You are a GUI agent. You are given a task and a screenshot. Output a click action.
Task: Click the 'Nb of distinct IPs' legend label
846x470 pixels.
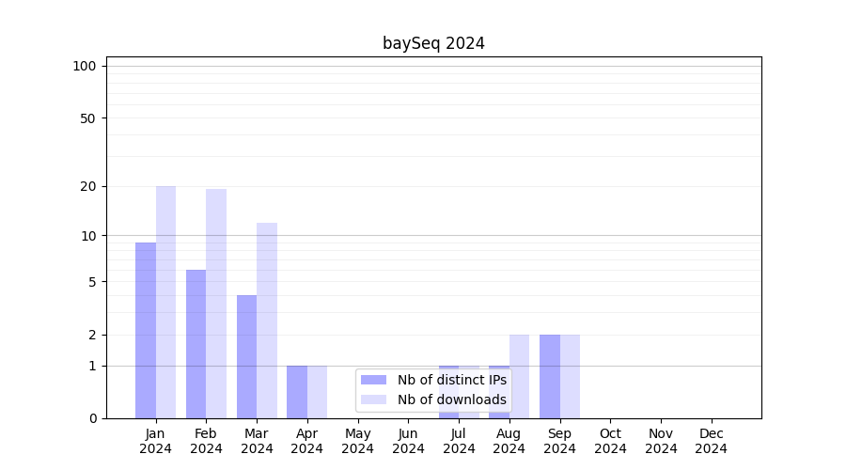pyautogui.click(x=451, y=380)
